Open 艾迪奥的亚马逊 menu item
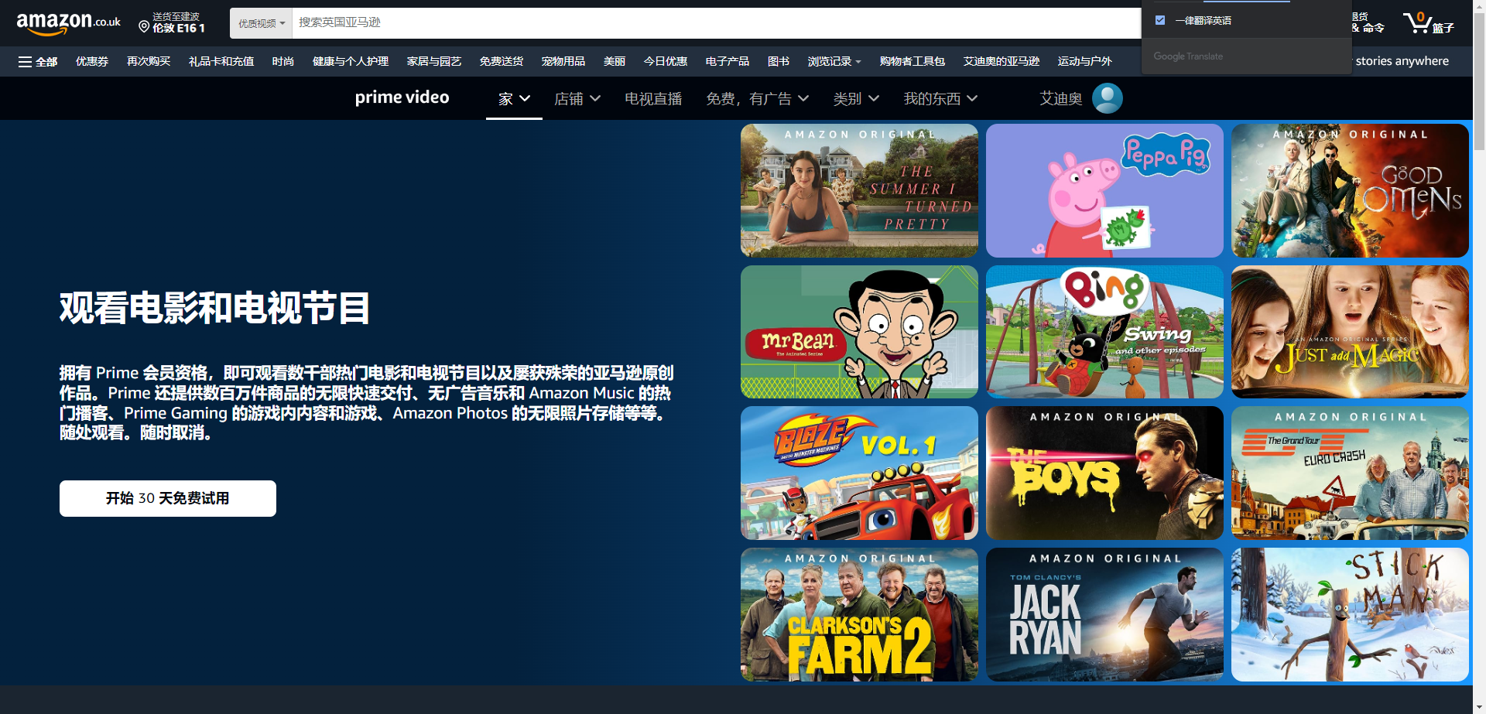The image size is (1486, 714). click(x=1002, y=61)
